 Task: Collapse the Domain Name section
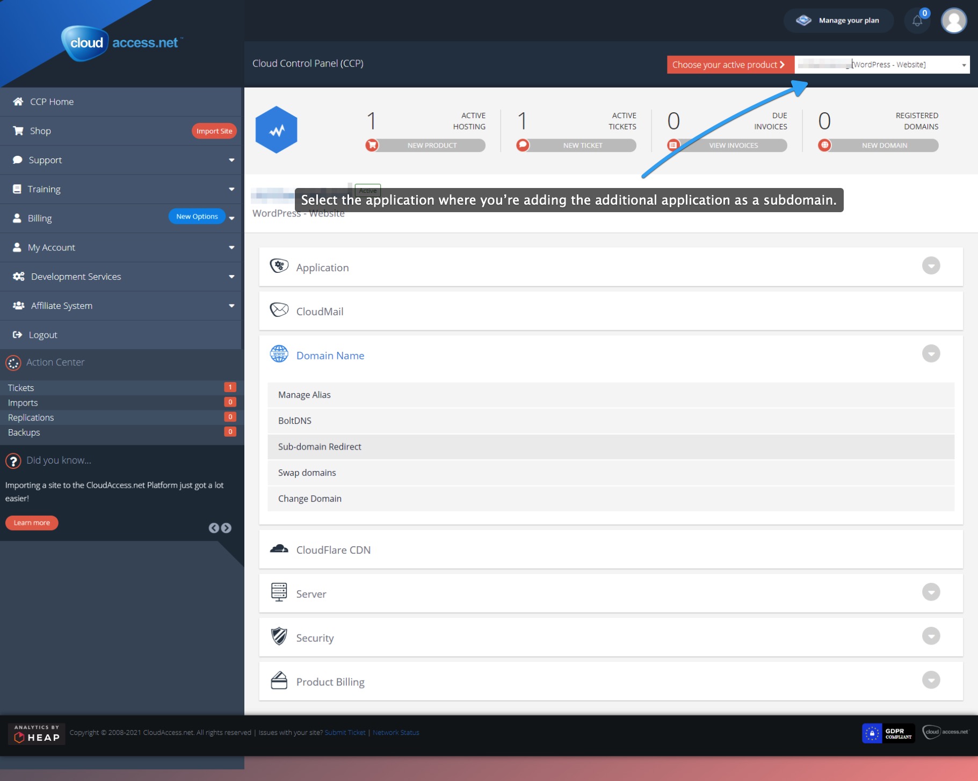pyautogui.click(x=931, y=353)
